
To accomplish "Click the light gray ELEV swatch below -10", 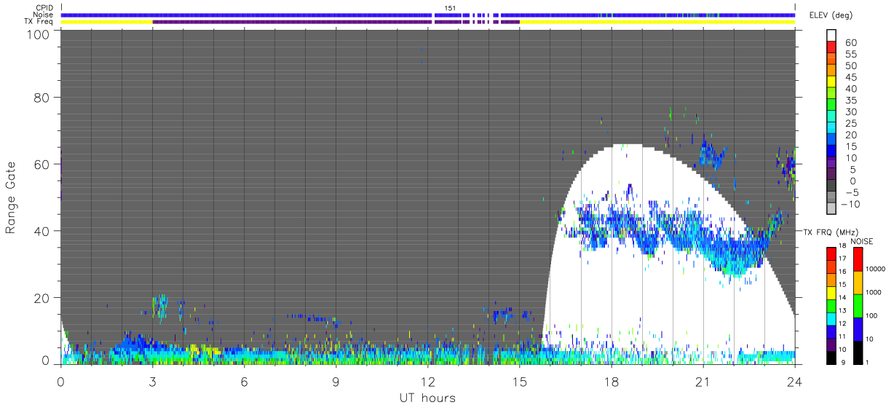I will (832, 210).
